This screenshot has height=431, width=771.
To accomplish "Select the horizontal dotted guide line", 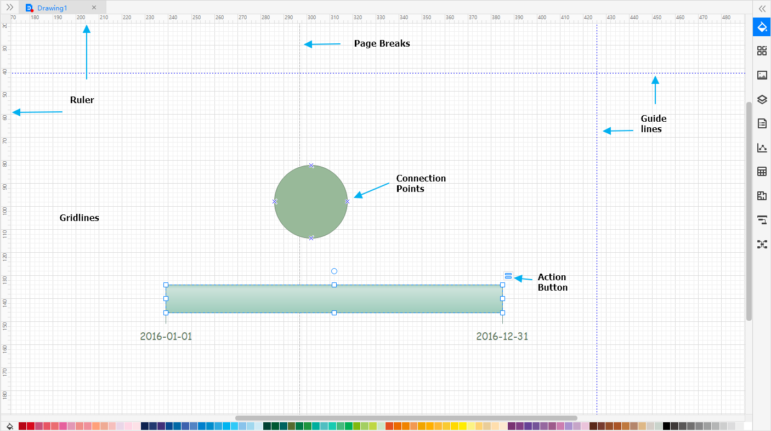I will [x=378, y=73].
